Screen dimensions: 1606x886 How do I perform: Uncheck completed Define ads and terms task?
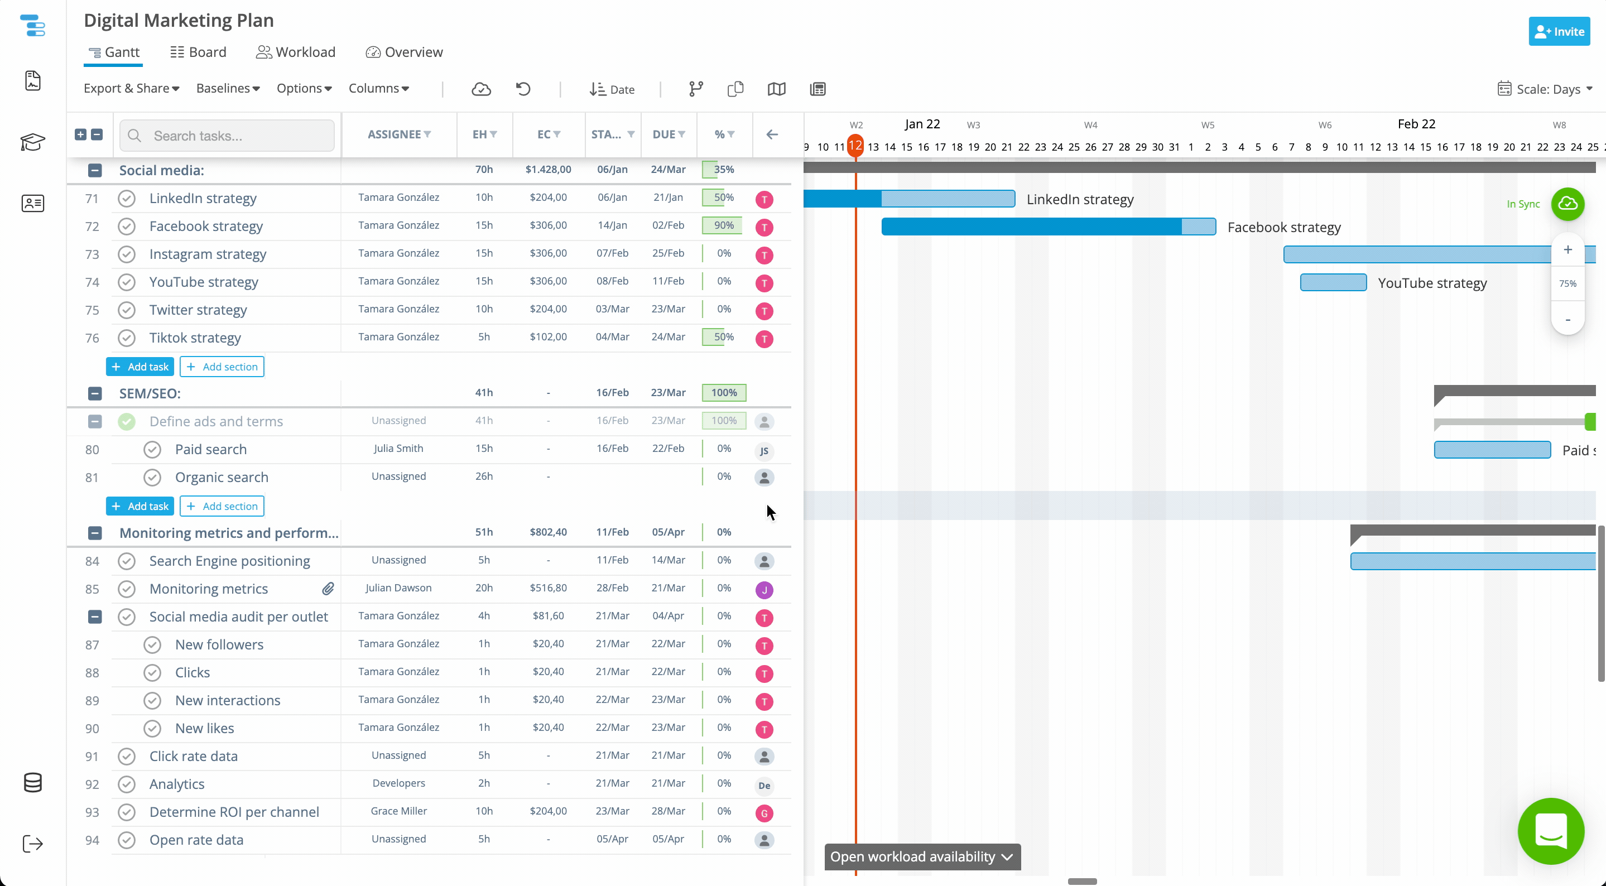coord(127,421)
